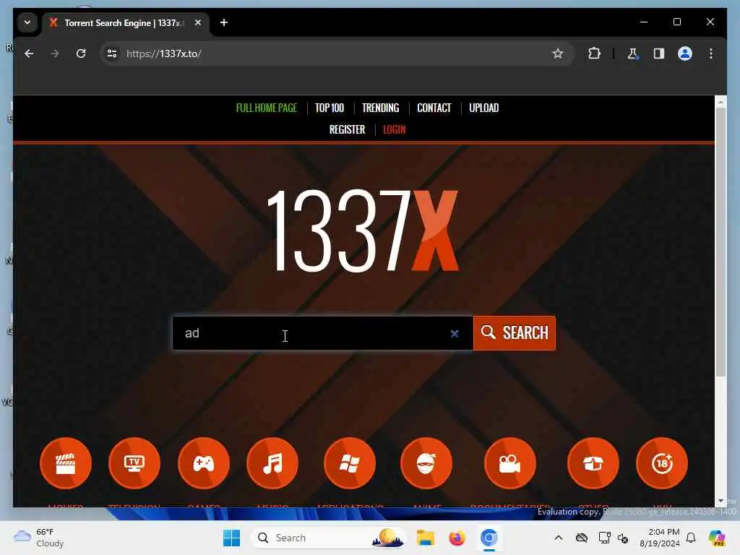
Task: Open the Chrome three-dot menu
Action: click(x=711, y=53)
